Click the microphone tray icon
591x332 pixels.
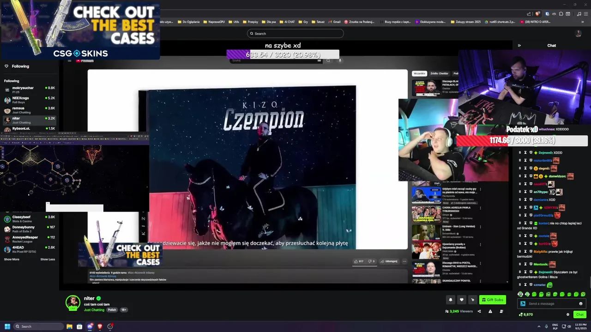(x=546, y=326)
